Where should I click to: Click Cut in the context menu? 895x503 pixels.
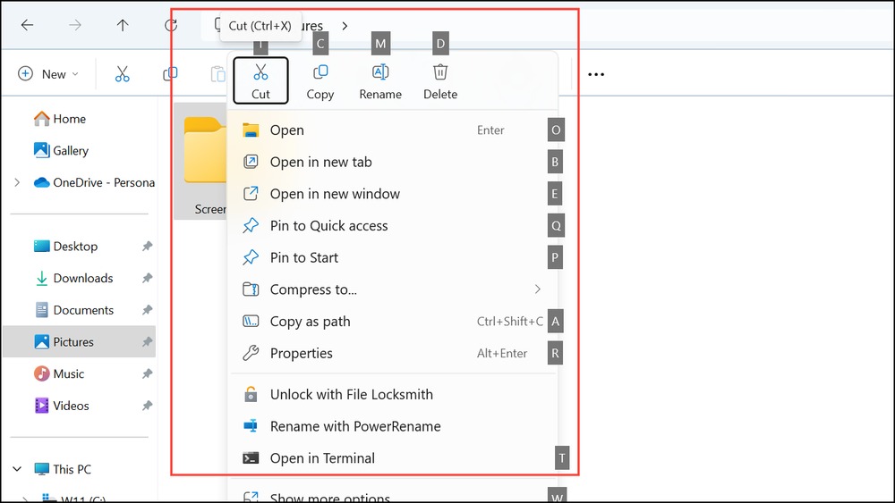260,81
